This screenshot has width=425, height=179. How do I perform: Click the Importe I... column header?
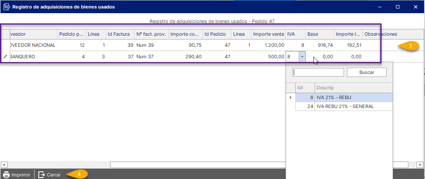pos(348,34)
